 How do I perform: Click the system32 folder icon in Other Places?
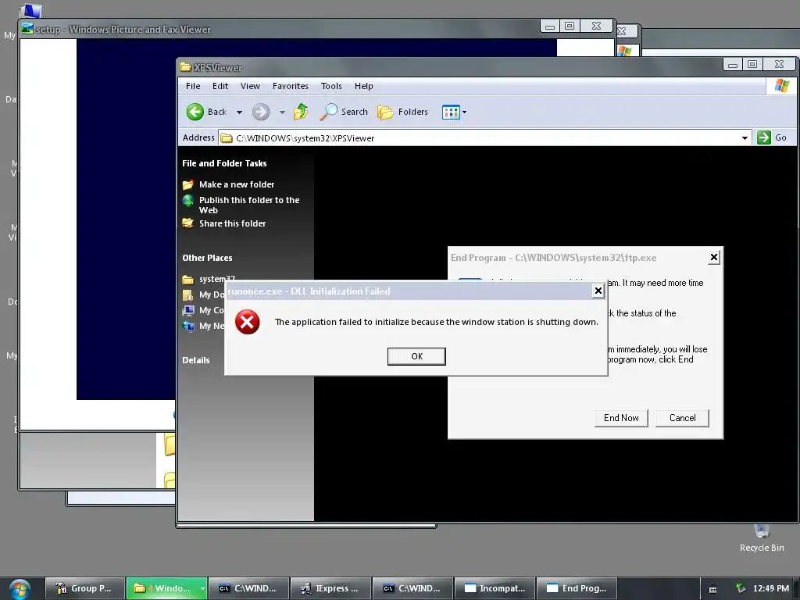tap(187, 280)
